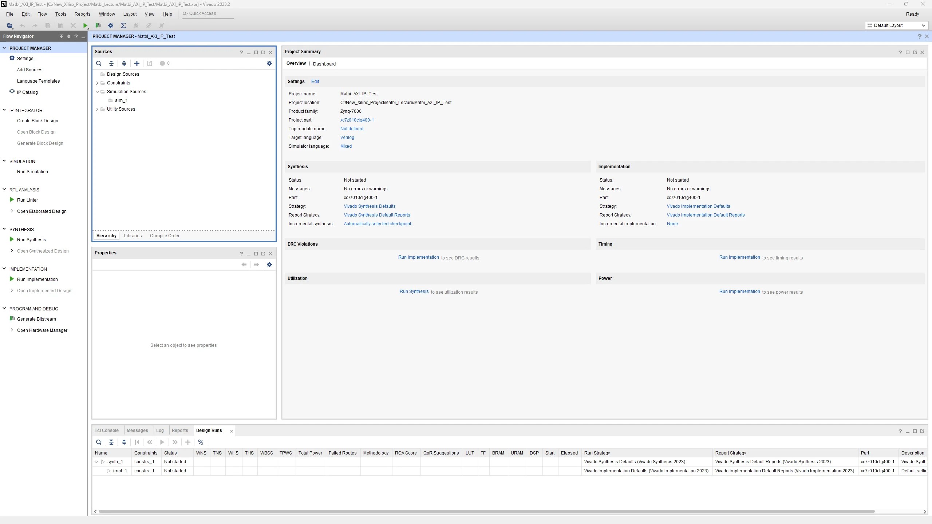Click the Open Project toolbar icon

(10, 25)
